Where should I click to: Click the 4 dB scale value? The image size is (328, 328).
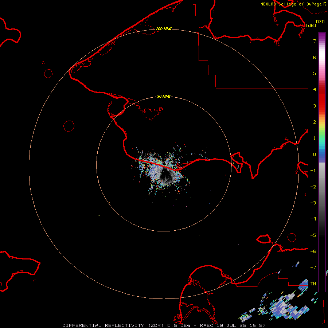point(315,90)
